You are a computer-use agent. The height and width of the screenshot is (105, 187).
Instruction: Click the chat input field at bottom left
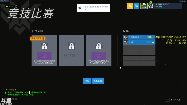coord(11,99)
